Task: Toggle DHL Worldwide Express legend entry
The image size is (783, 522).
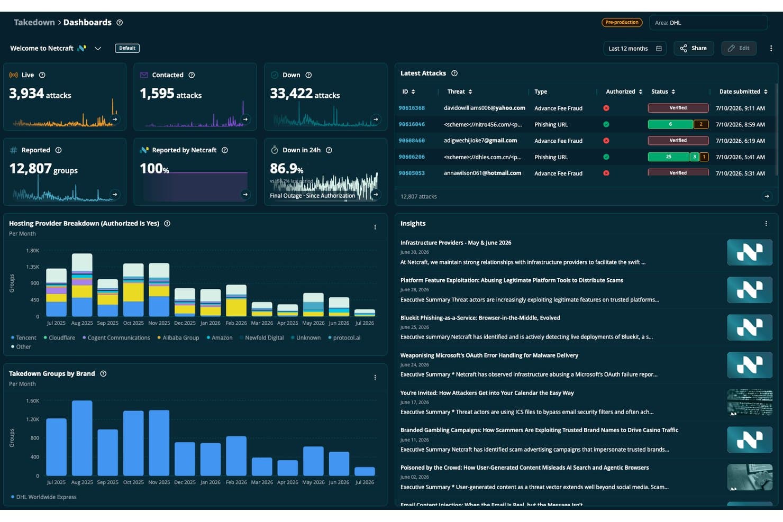Action: pos(43,497)
